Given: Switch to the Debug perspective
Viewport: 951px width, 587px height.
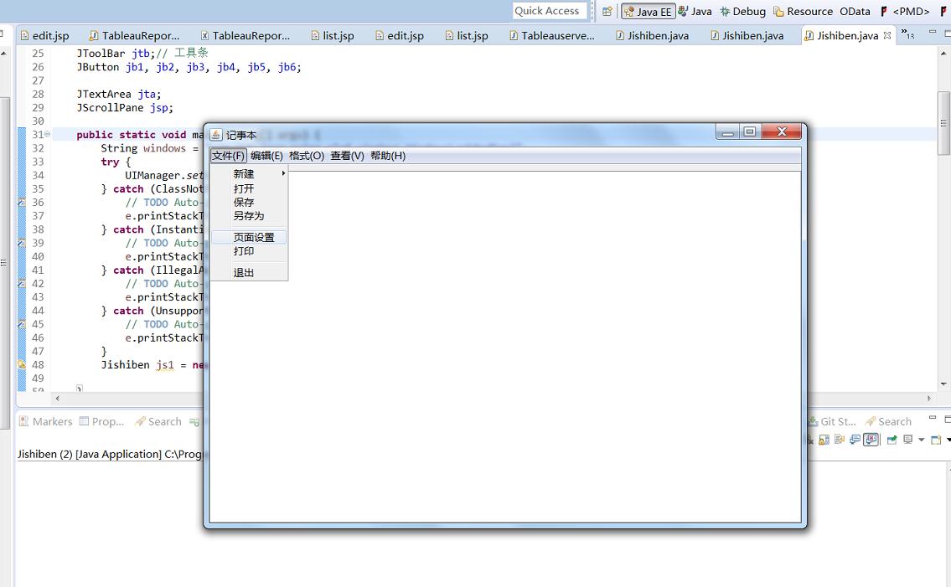Looking at the screenshot, I should pos(748,11).
